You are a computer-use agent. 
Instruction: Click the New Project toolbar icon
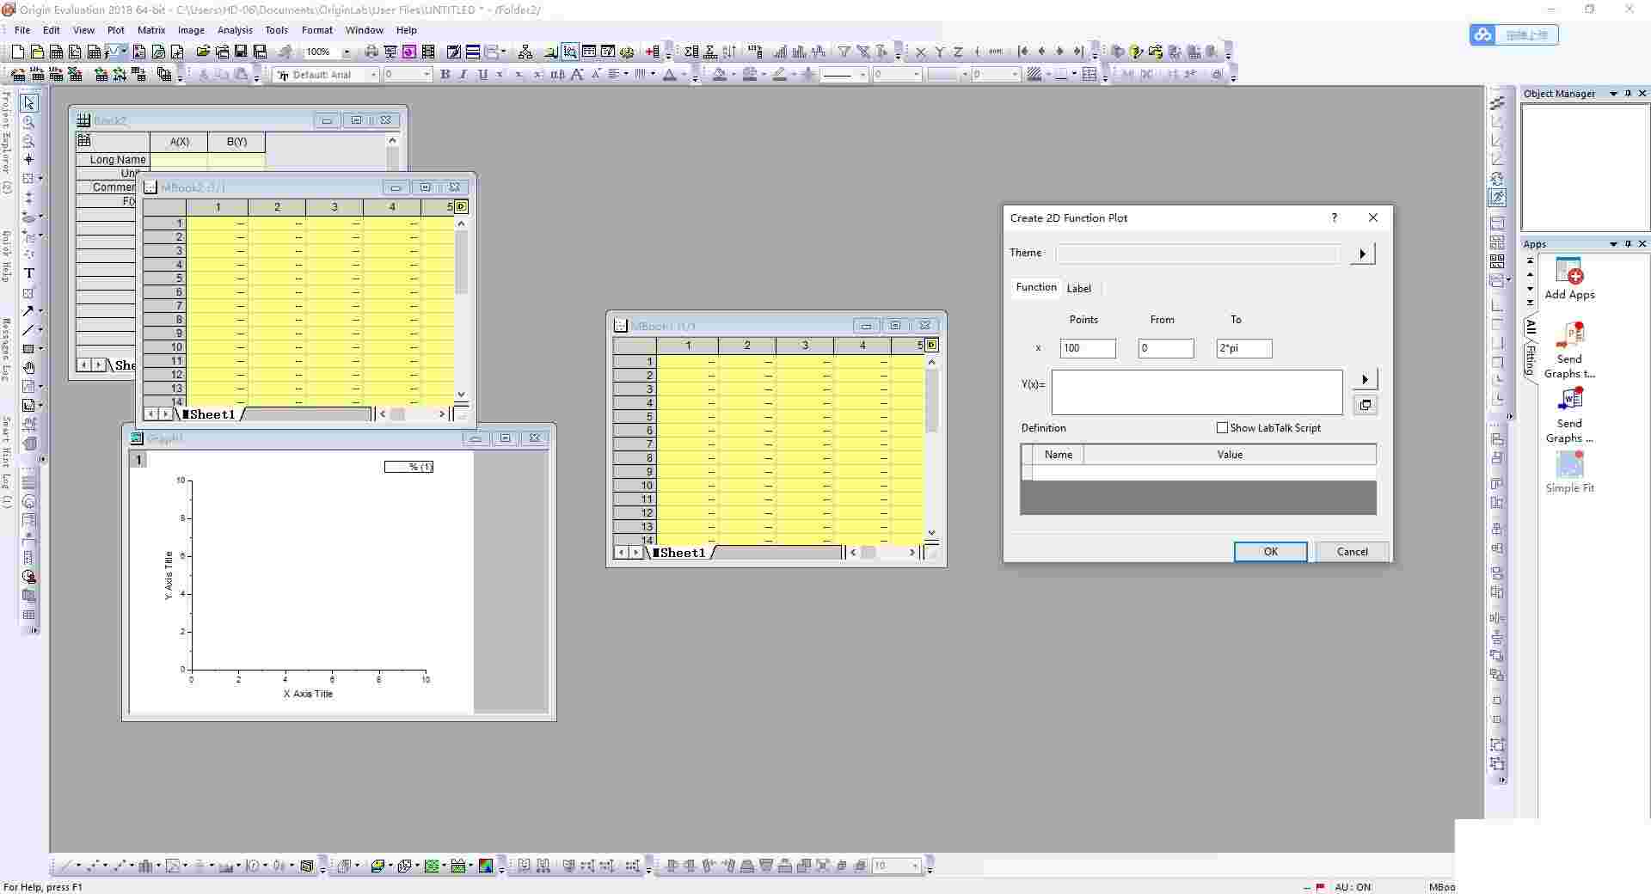(17, 52)
